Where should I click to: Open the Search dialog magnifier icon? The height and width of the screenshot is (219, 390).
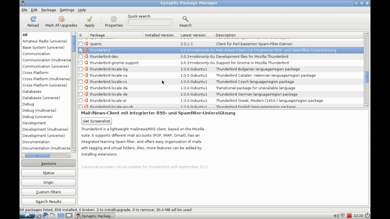(x=185, y=19)
